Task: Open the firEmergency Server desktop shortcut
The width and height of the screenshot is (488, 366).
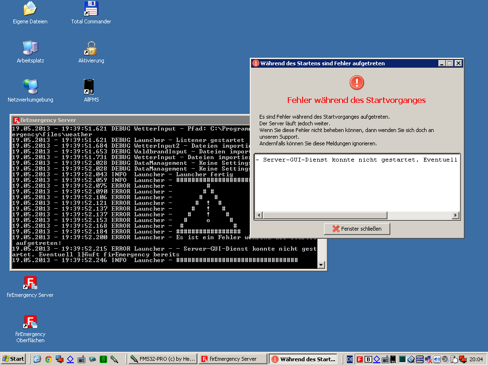Action: [x=30, y=283]
